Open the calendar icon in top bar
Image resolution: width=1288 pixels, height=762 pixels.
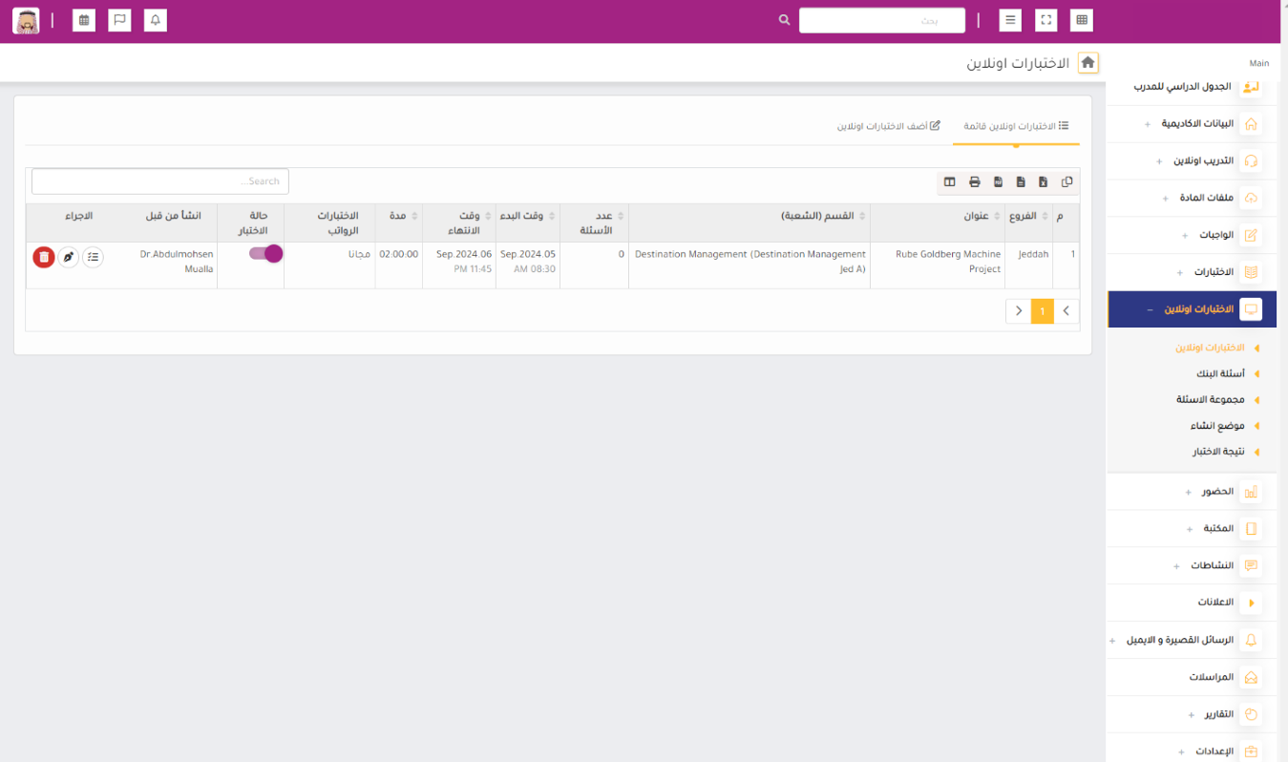[x=84, y=20]
